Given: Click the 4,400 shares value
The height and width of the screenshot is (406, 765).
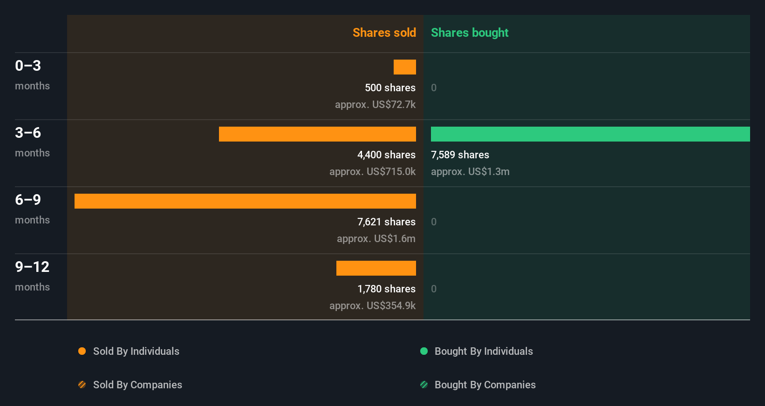Looking at the screenshot, I should (x=386, y=155).
